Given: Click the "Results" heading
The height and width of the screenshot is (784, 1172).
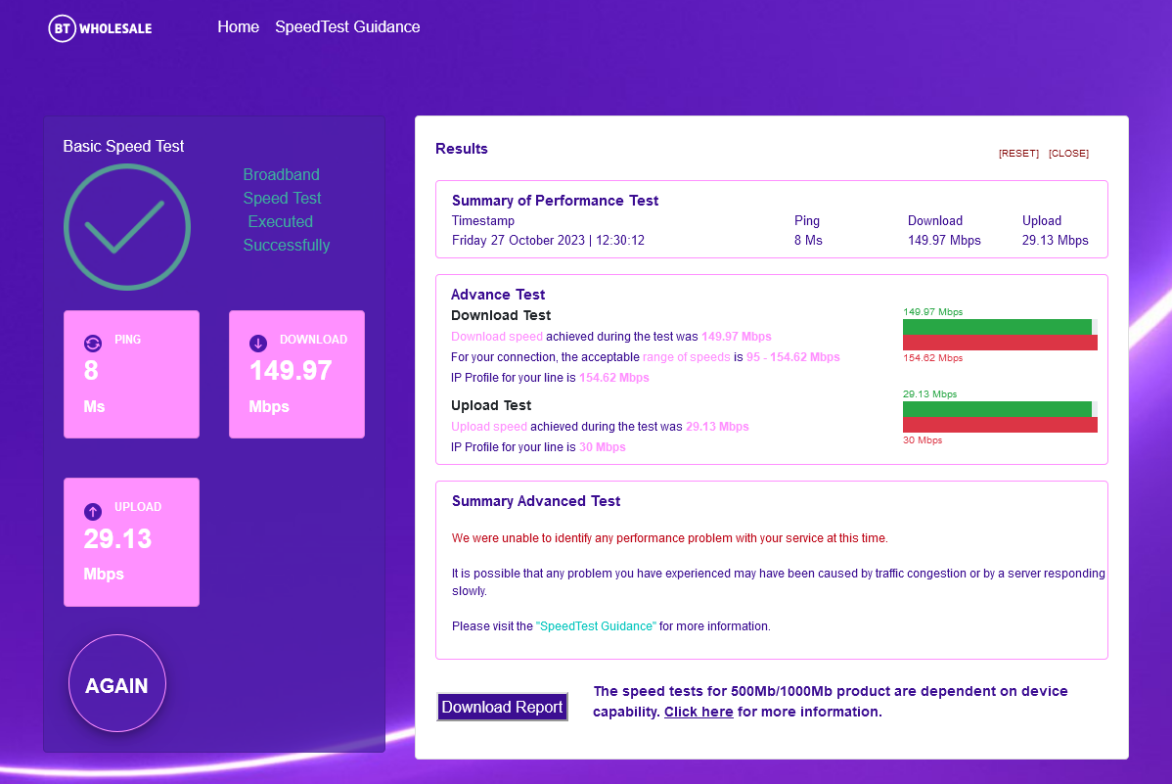Looking at the screenshot, I should click(x=461, y=149).
